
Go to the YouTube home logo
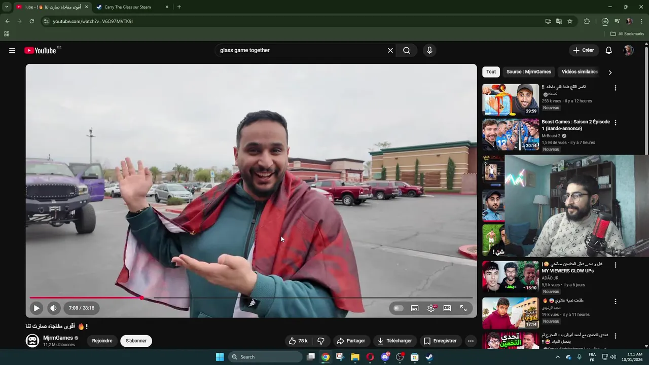point(40,50)
